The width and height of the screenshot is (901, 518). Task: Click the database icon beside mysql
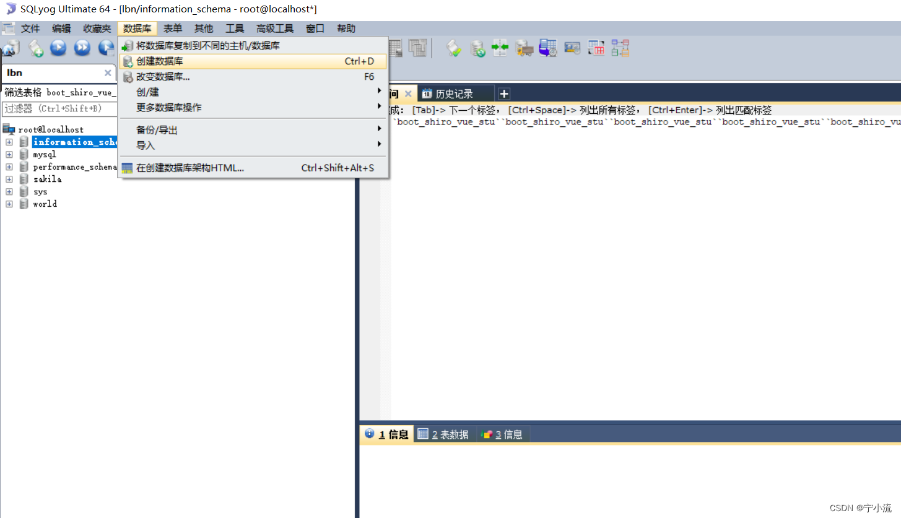24,154
